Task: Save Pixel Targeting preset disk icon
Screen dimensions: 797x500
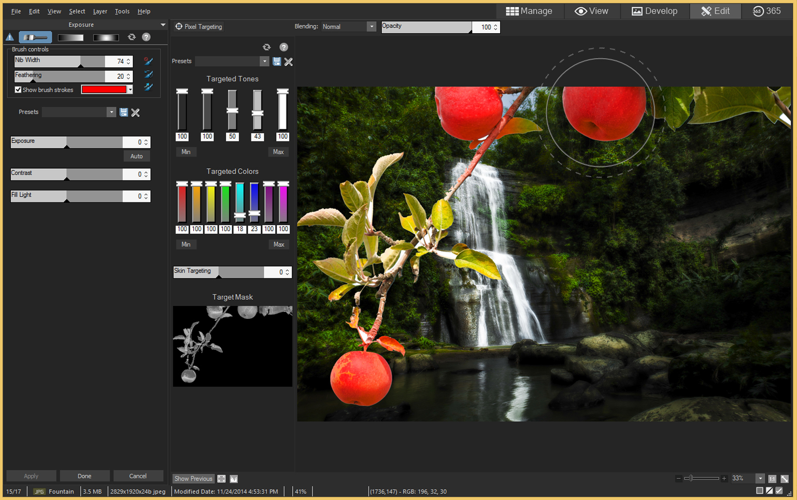Action: [277, 62]
